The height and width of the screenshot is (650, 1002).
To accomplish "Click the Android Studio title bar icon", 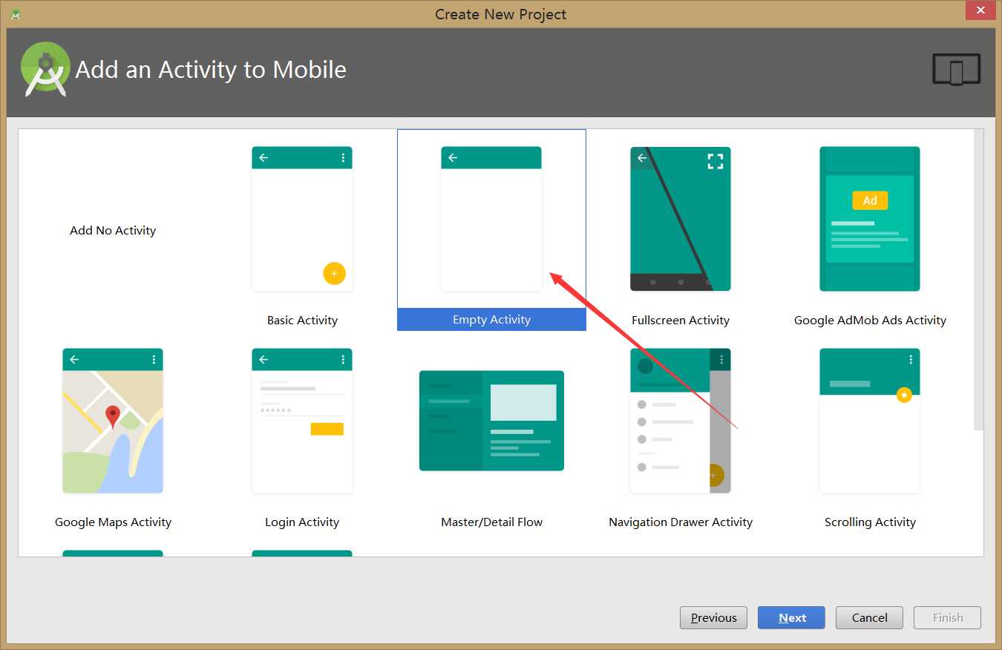I will click(x=16, y=14).
